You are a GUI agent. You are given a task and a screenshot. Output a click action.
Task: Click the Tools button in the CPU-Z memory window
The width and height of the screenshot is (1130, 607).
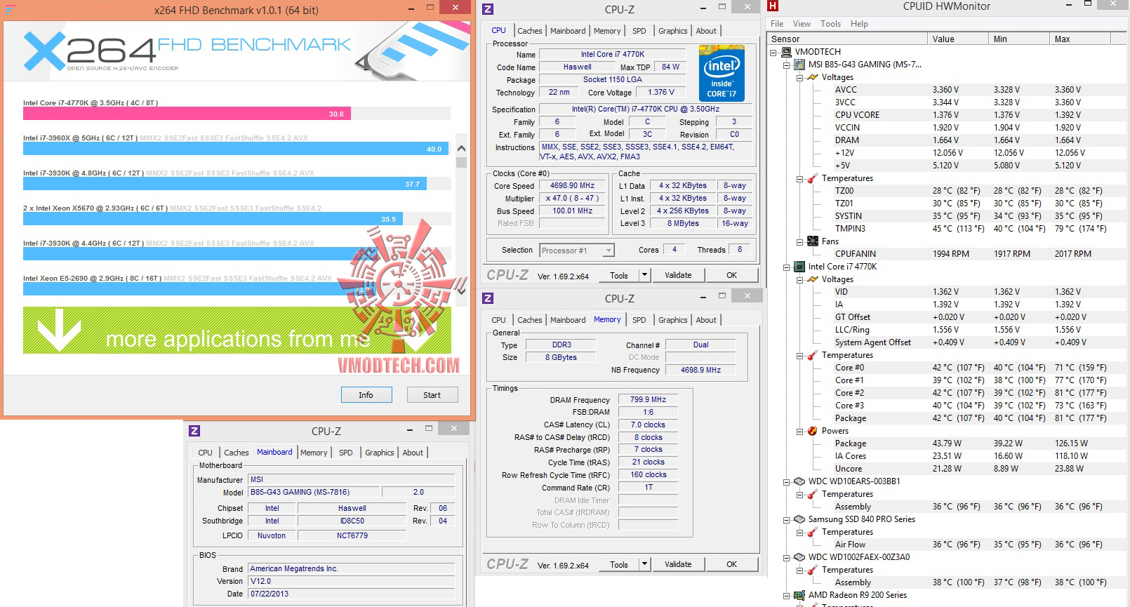619,564
